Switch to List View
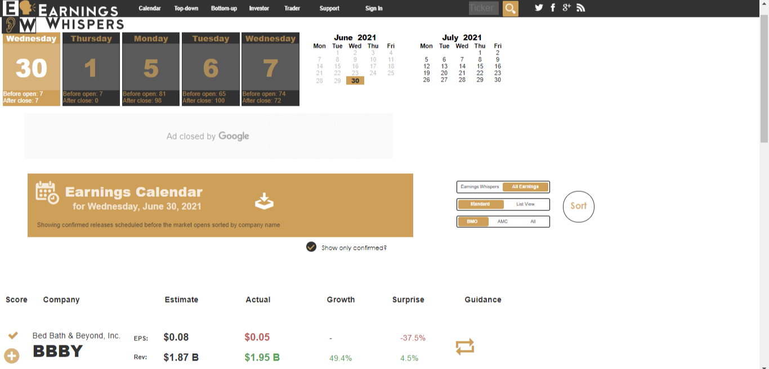 (525, 204)
